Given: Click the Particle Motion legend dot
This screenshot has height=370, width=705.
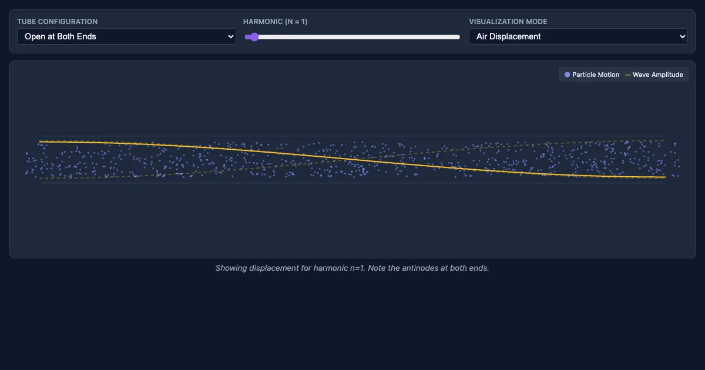Looking at the screenshot, I should click(x=567, y=75).
